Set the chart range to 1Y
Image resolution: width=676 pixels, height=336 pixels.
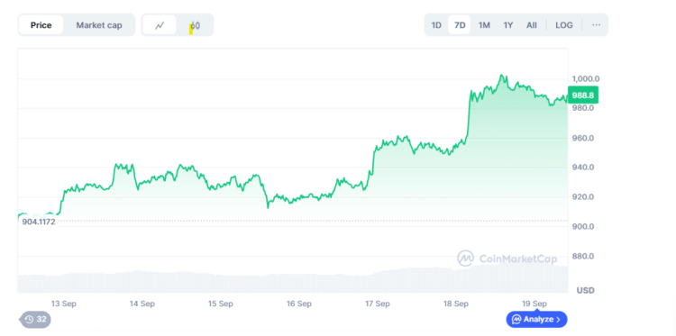point(508,25)
